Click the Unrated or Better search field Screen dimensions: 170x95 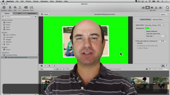click(159, 69)
